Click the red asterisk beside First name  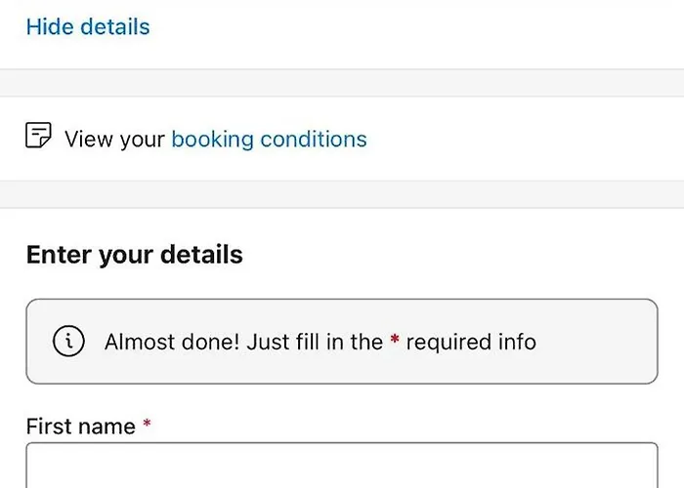click(147, 426)
